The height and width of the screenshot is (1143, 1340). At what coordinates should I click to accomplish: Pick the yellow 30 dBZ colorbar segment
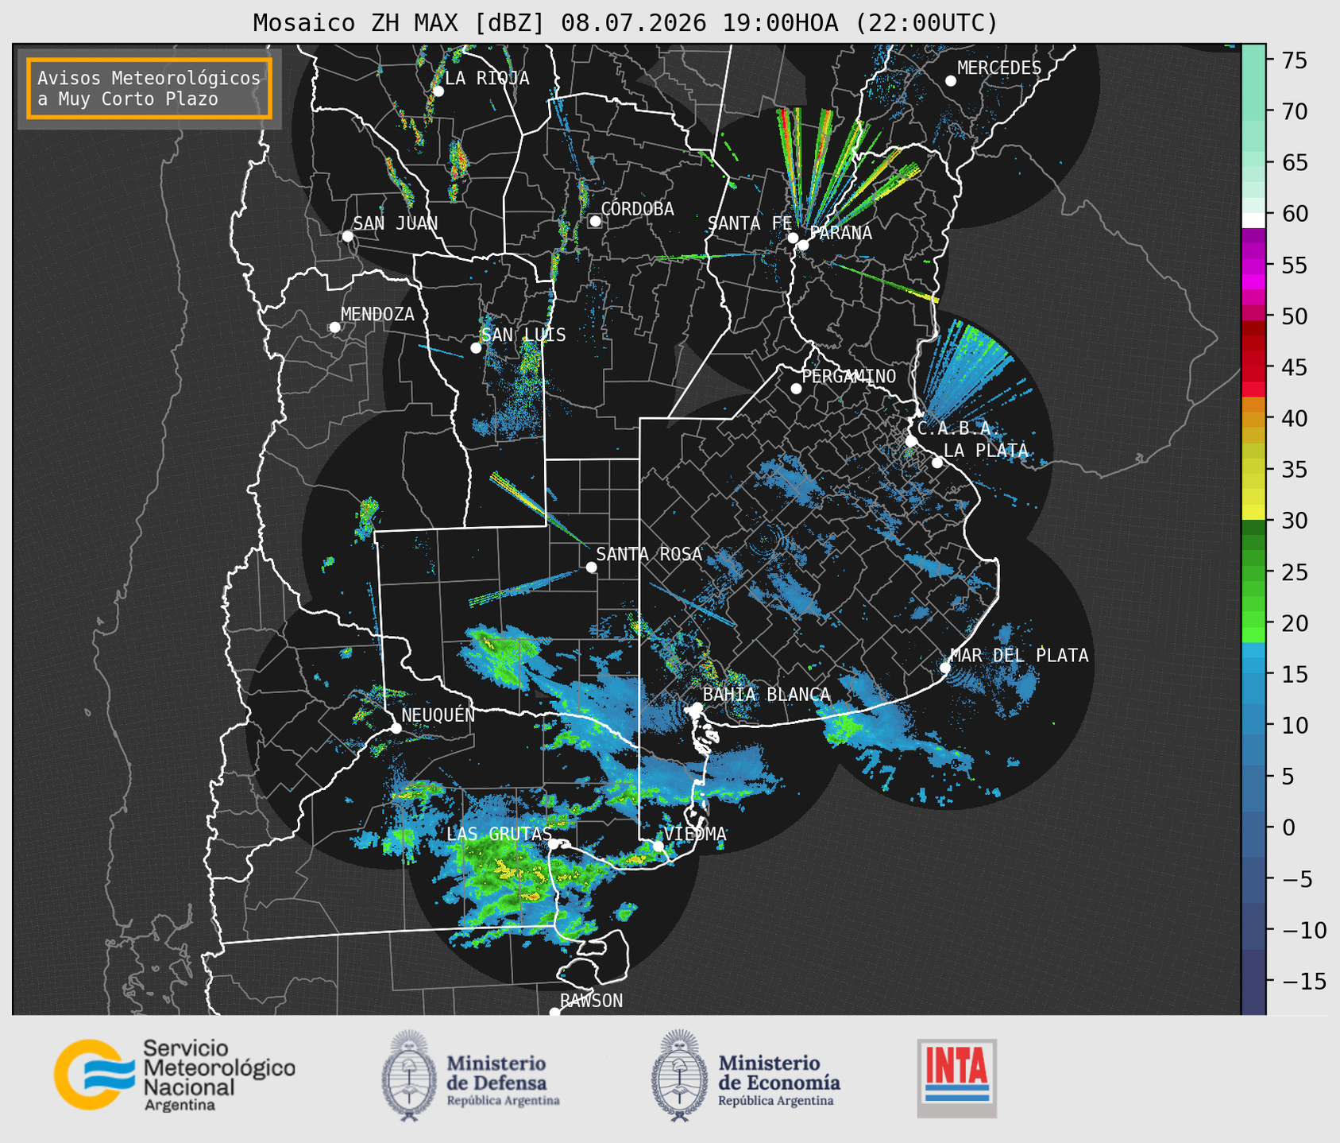[1253, 512]
